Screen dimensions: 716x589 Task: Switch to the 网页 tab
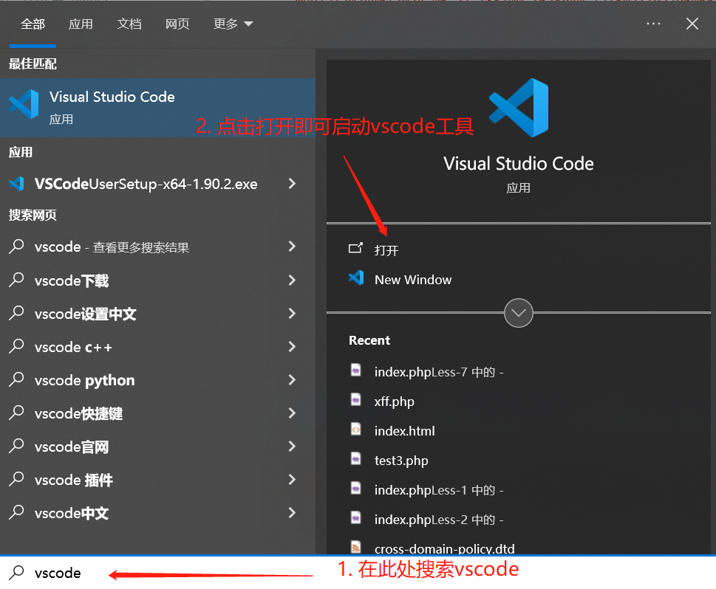[x=177, y=24]
